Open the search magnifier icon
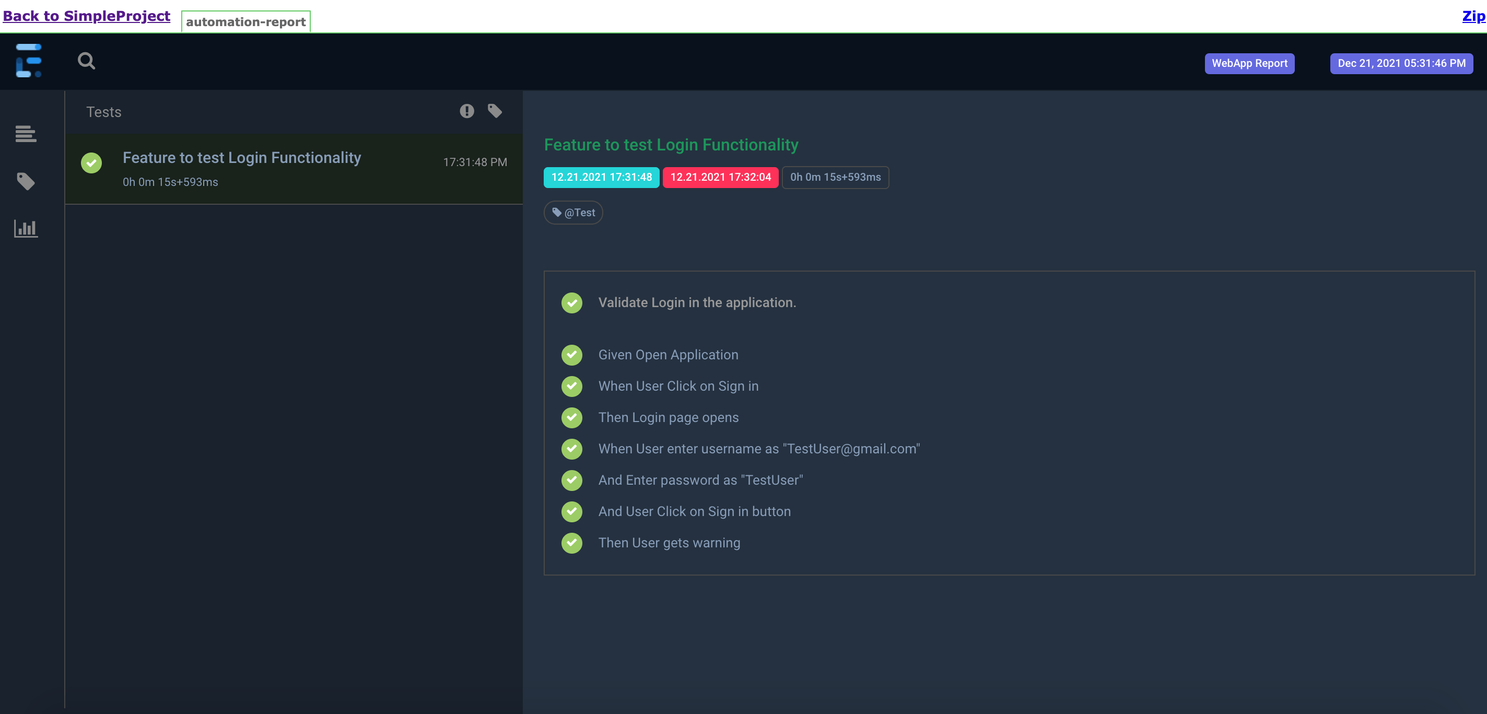The height and width of the screenshot is (714, 1487). click(x=86, y=61)
